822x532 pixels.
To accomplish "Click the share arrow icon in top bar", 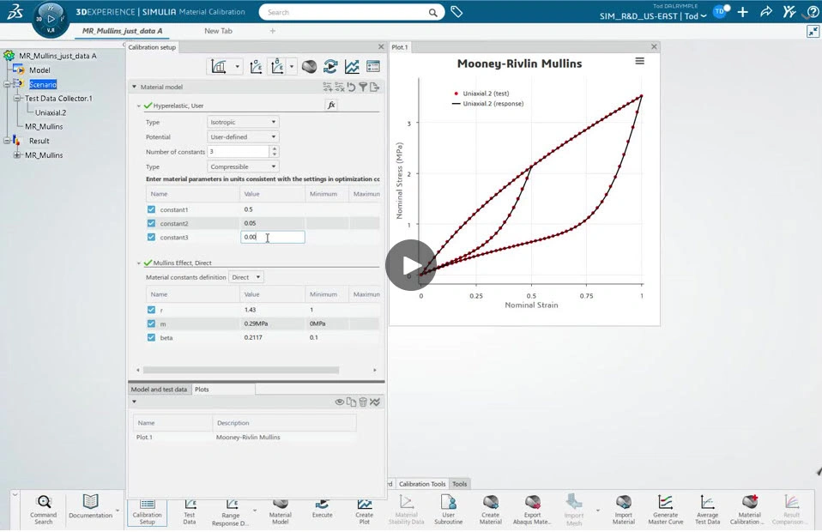I will point(766,11).
